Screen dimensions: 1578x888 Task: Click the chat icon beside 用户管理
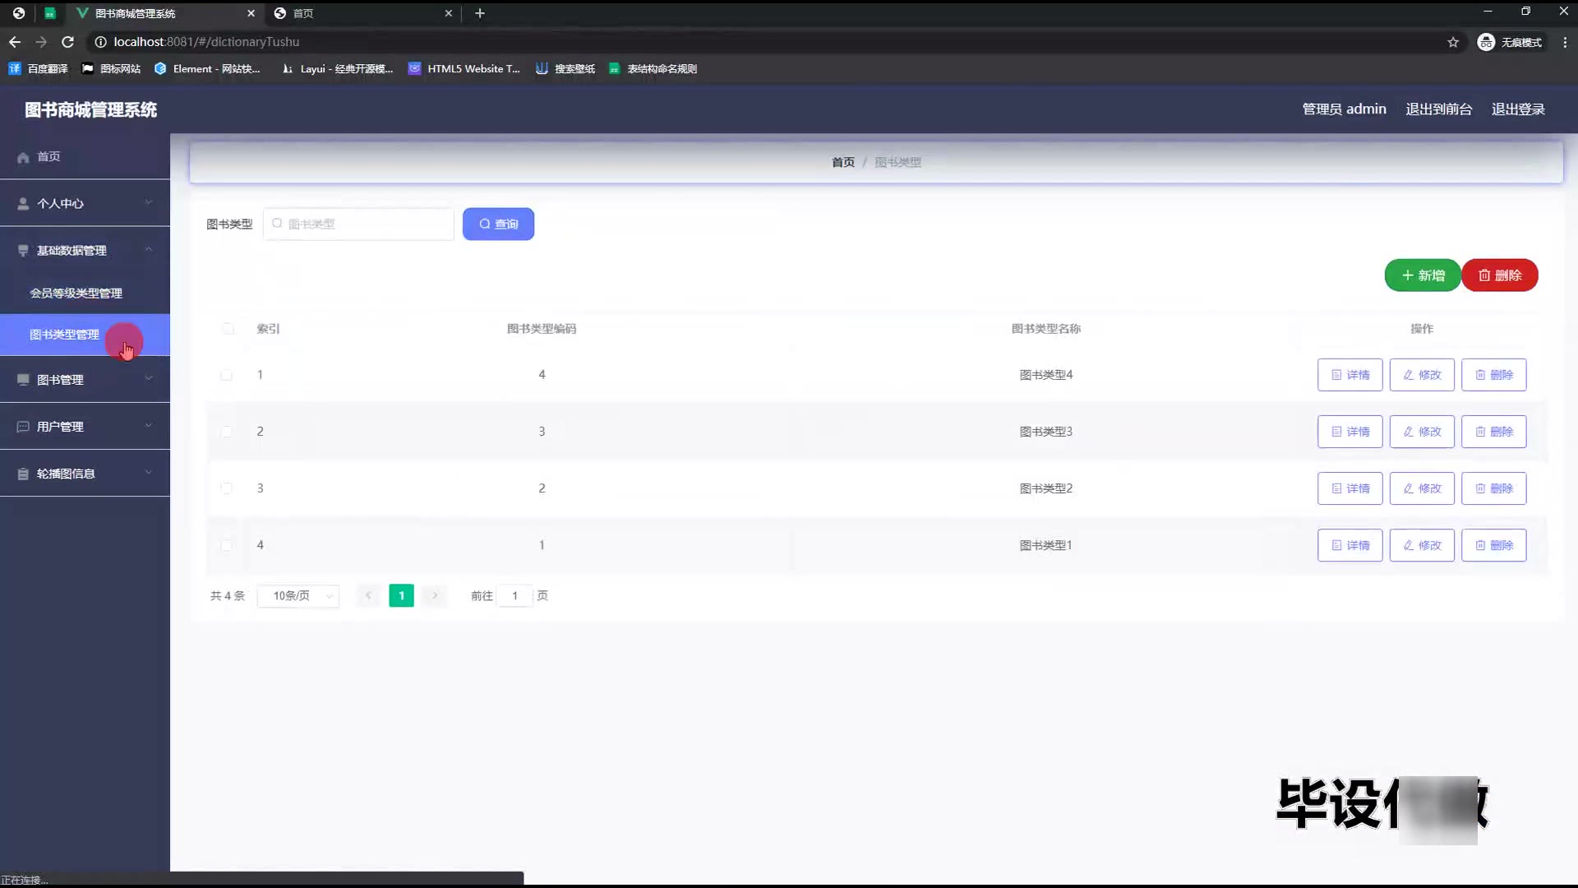[23, 427]
